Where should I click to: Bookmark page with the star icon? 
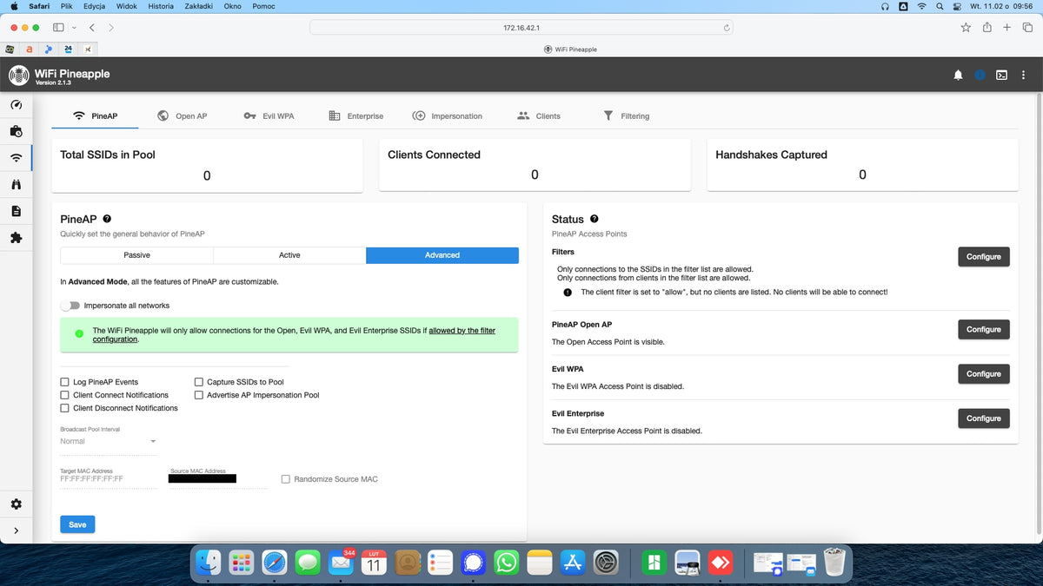pos(966,28)
